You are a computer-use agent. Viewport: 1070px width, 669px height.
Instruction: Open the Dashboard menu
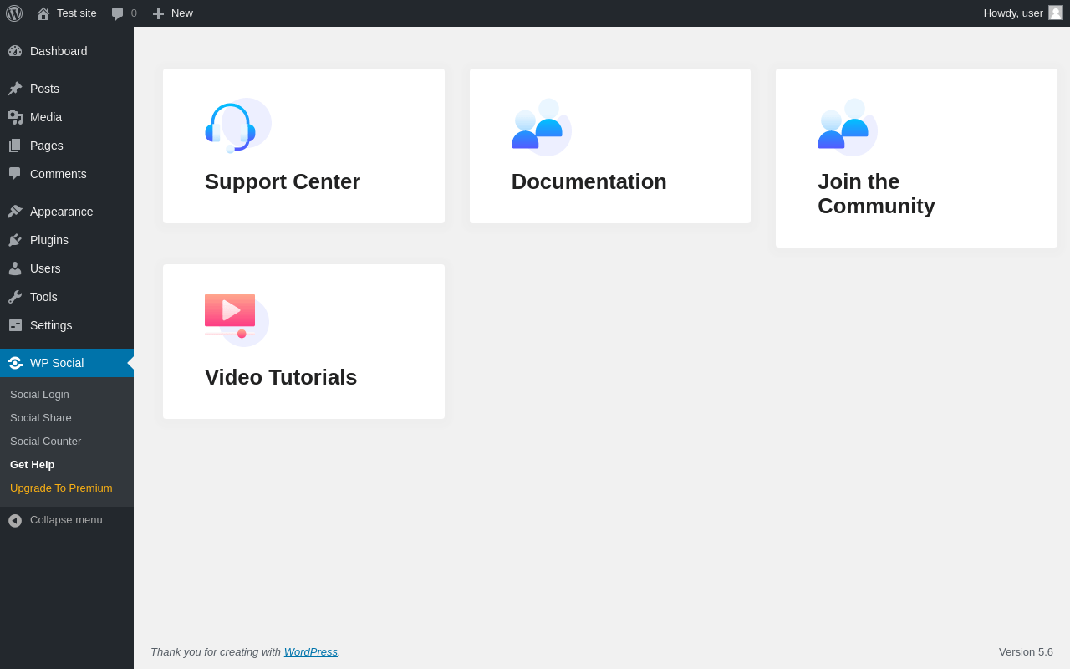pos(67,51)
